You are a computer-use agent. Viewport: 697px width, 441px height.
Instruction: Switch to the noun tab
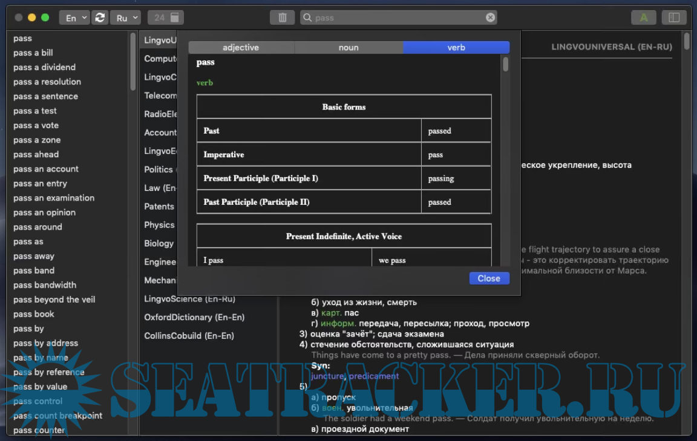pyautogui.click(x=348, y=48)
